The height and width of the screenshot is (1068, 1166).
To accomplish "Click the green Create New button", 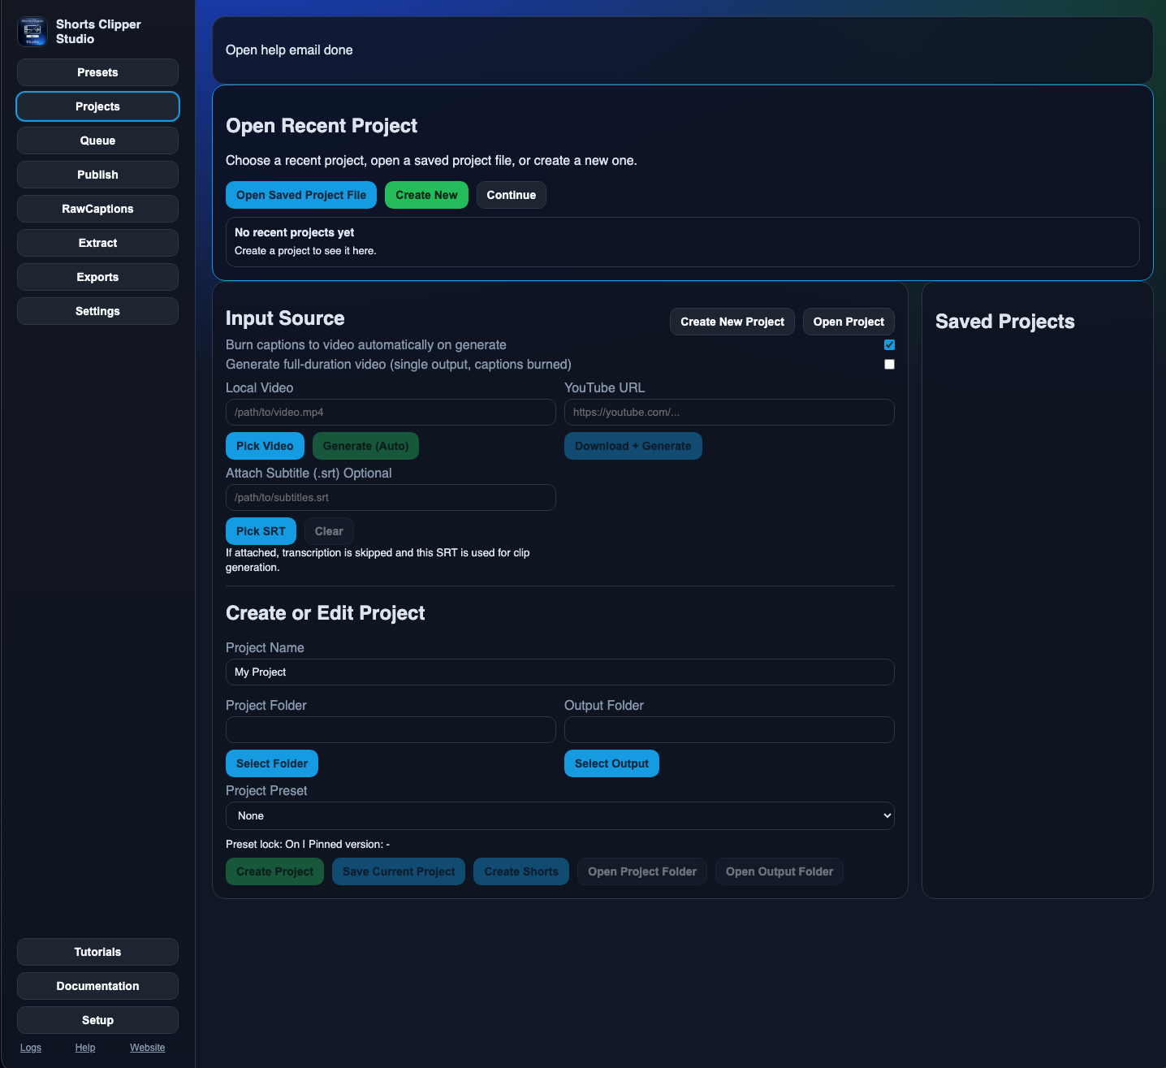I will coord(426,195).
